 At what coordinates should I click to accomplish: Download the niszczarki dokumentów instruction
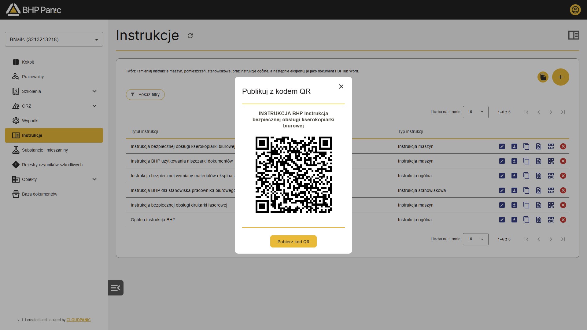click(x=514, y=161)
